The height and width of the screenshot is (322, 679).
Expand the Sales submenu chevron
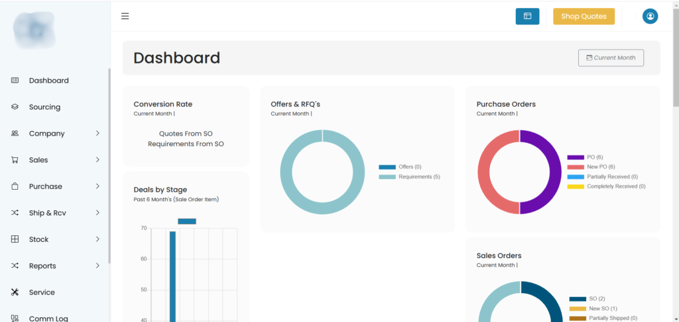(98, 160)
